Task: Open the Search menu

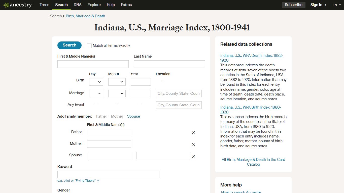Action: click(x=61, y=5)
